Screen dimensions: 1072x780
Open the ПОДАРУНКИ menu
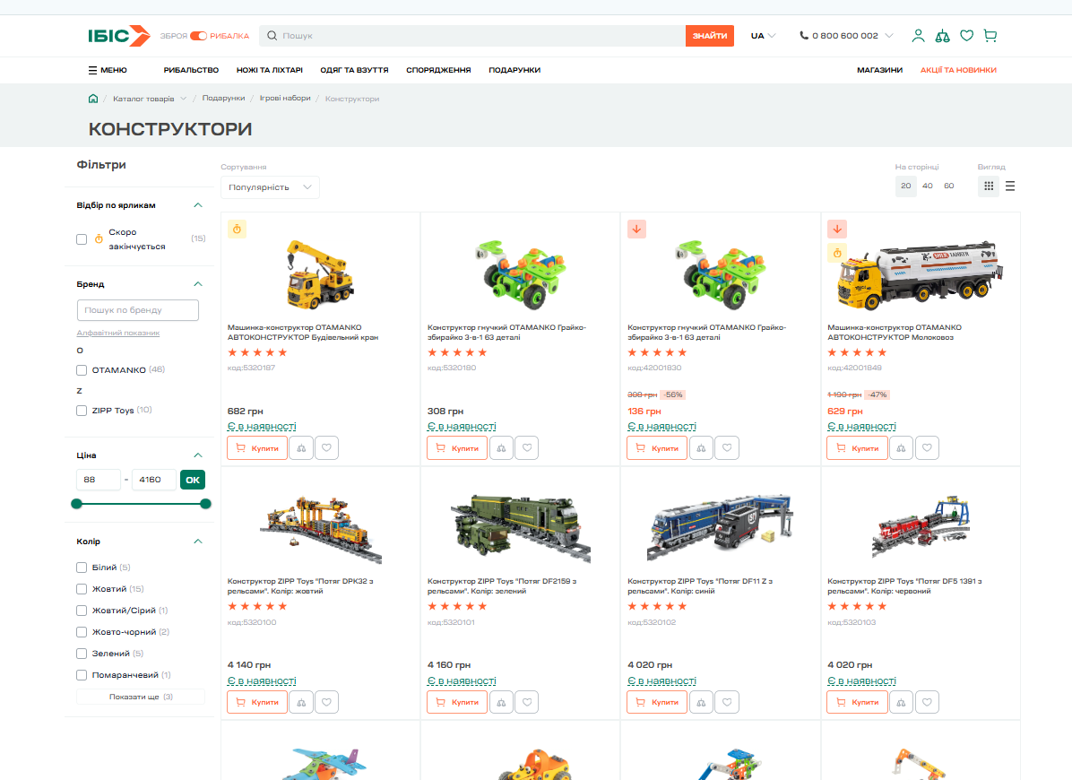514,70
